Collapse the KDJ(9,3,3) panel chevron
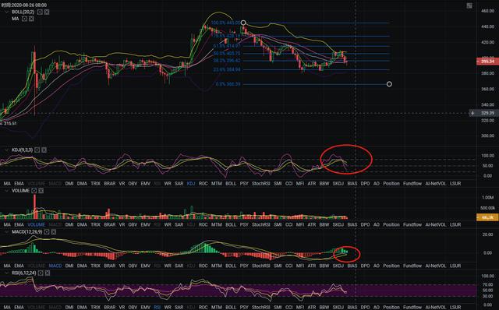 point(6,150)
